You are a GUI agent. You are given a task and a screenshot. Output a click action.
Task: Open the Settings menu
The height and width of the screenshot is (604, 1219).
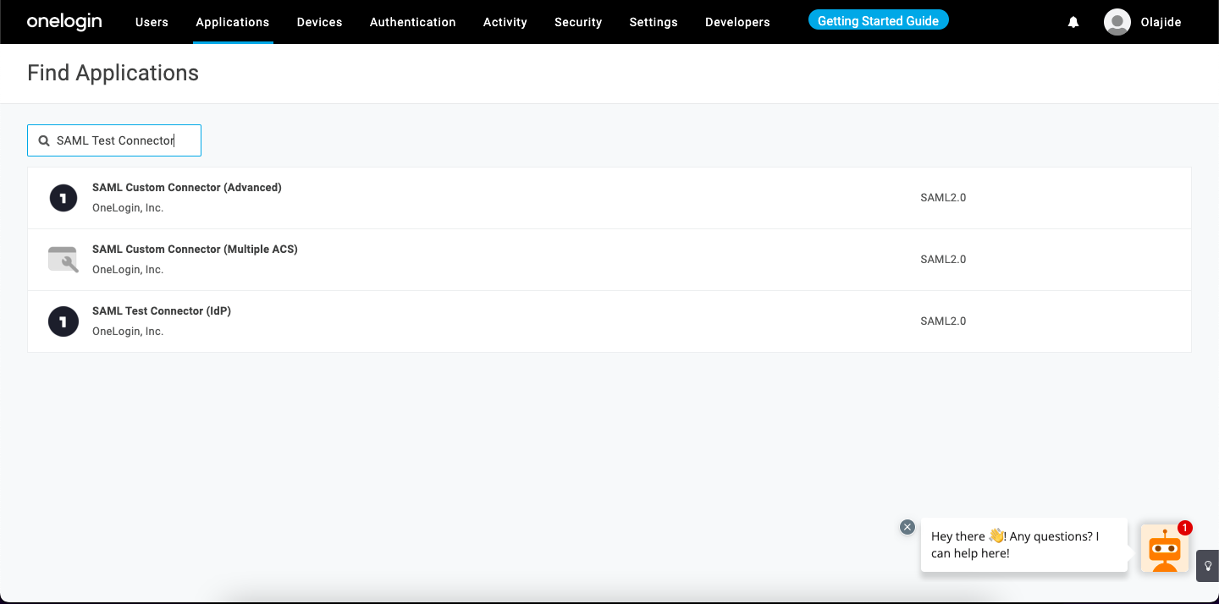[654, 22]
